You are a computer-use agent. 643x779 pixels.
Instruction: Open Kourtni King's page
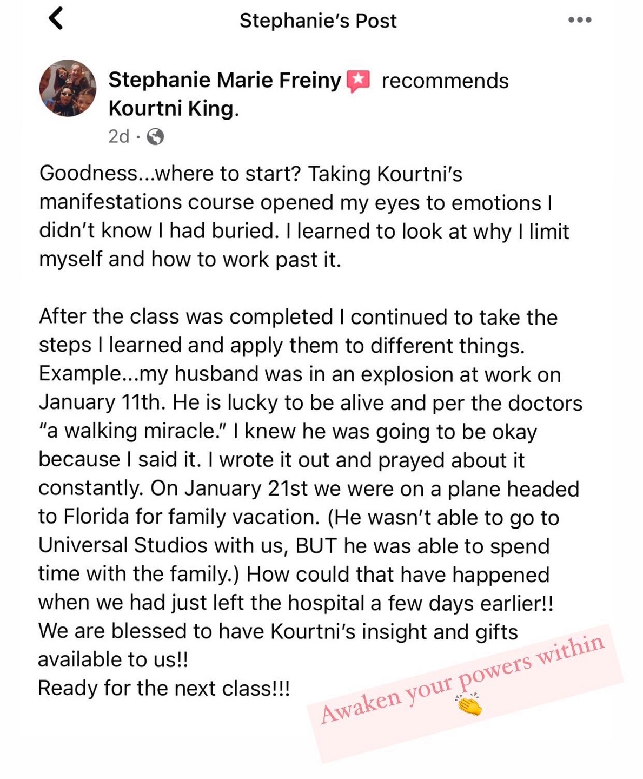173,109
